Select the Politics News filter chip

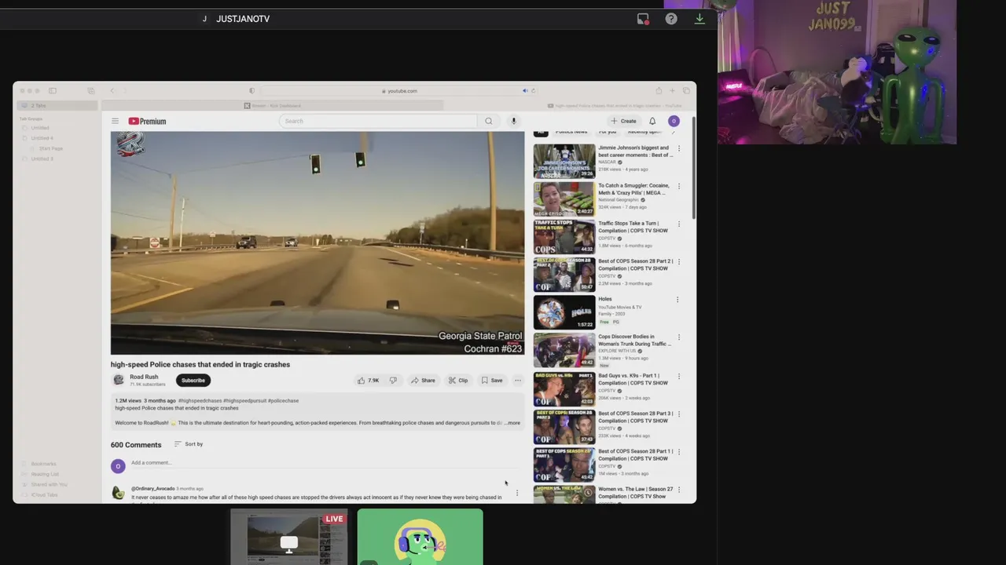pyautogui.click(x=571, y=132)
